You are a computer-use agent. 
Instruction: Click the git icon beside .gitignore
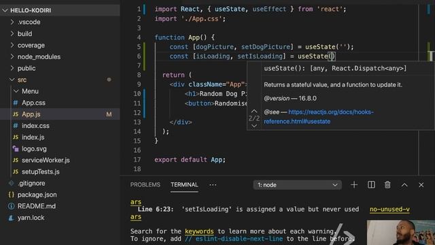pos(11,183)
